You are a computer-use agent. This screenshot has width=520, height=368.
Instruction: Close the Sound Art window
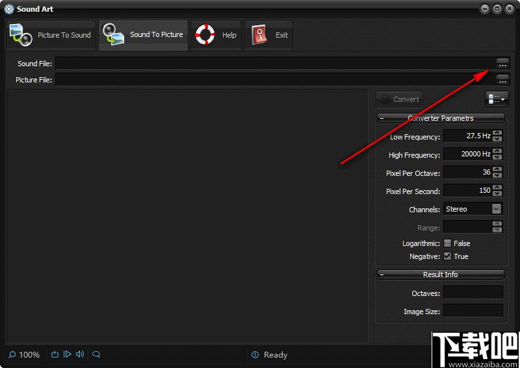point(510,8)
